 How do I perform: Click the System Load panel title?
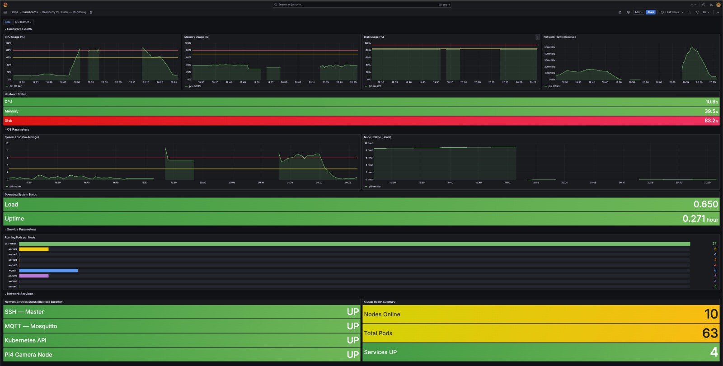click(22, 137)
